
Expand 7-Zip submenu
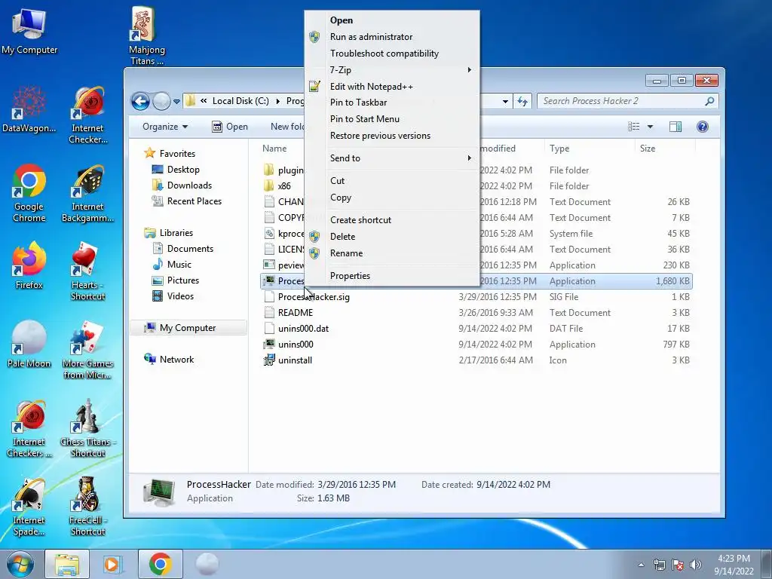(x=392, y=70)
